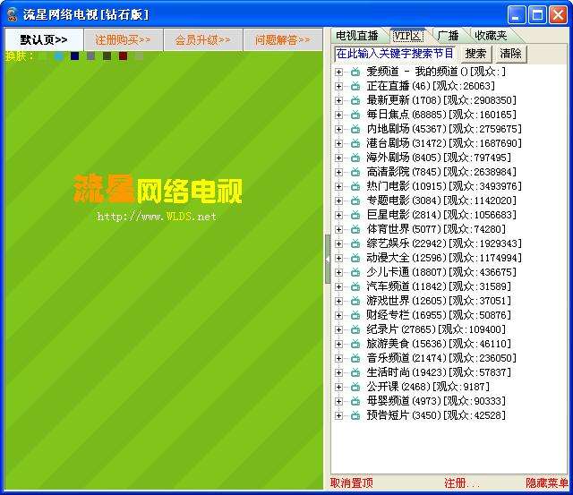Choose the navy blue skin color swatch
The width and height of the screenshot is (573, 495).
point(75,56)
